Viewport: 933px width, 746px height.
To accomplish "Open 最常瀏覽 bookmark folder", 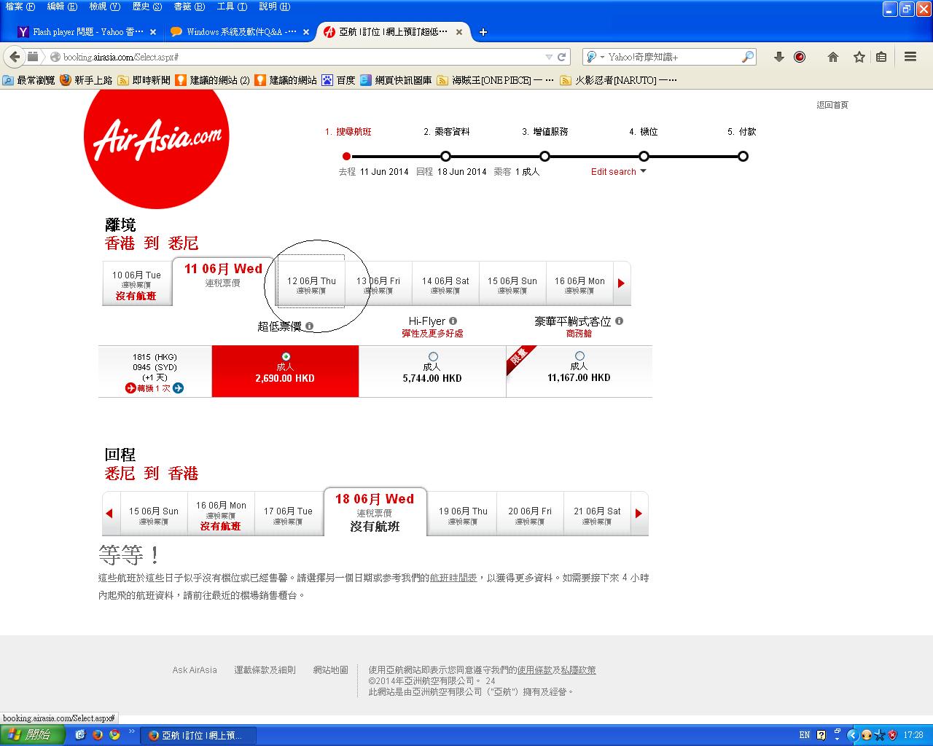I will pos(29,80).
